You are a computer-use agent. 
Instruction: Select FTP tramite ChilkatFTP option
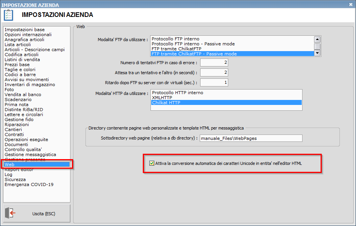pyautogui.click(x=232, y=49)
